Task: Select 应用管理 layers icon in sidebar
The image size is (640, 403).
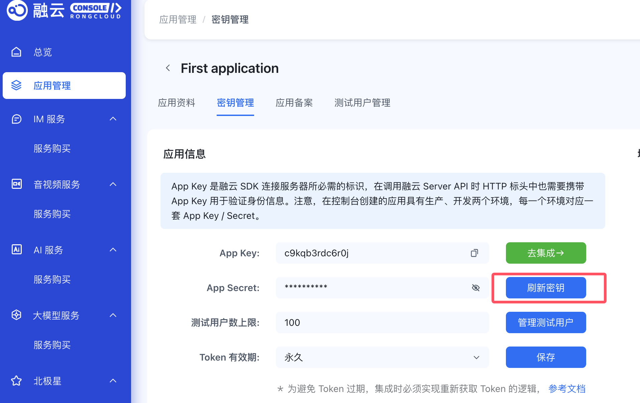Action: tap(16, 86)
